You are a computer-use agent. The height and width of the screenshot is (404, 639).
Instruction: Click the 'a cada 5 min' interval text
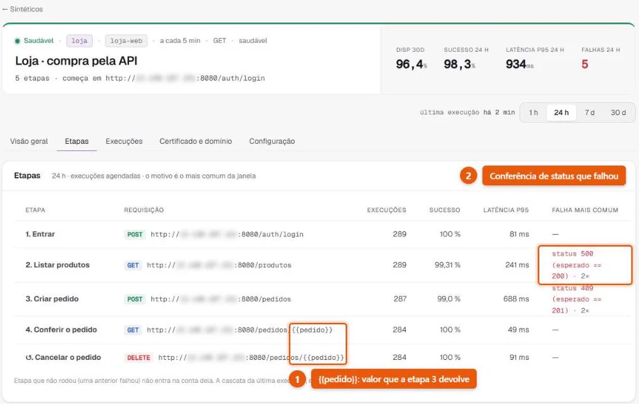coord(180,41)
